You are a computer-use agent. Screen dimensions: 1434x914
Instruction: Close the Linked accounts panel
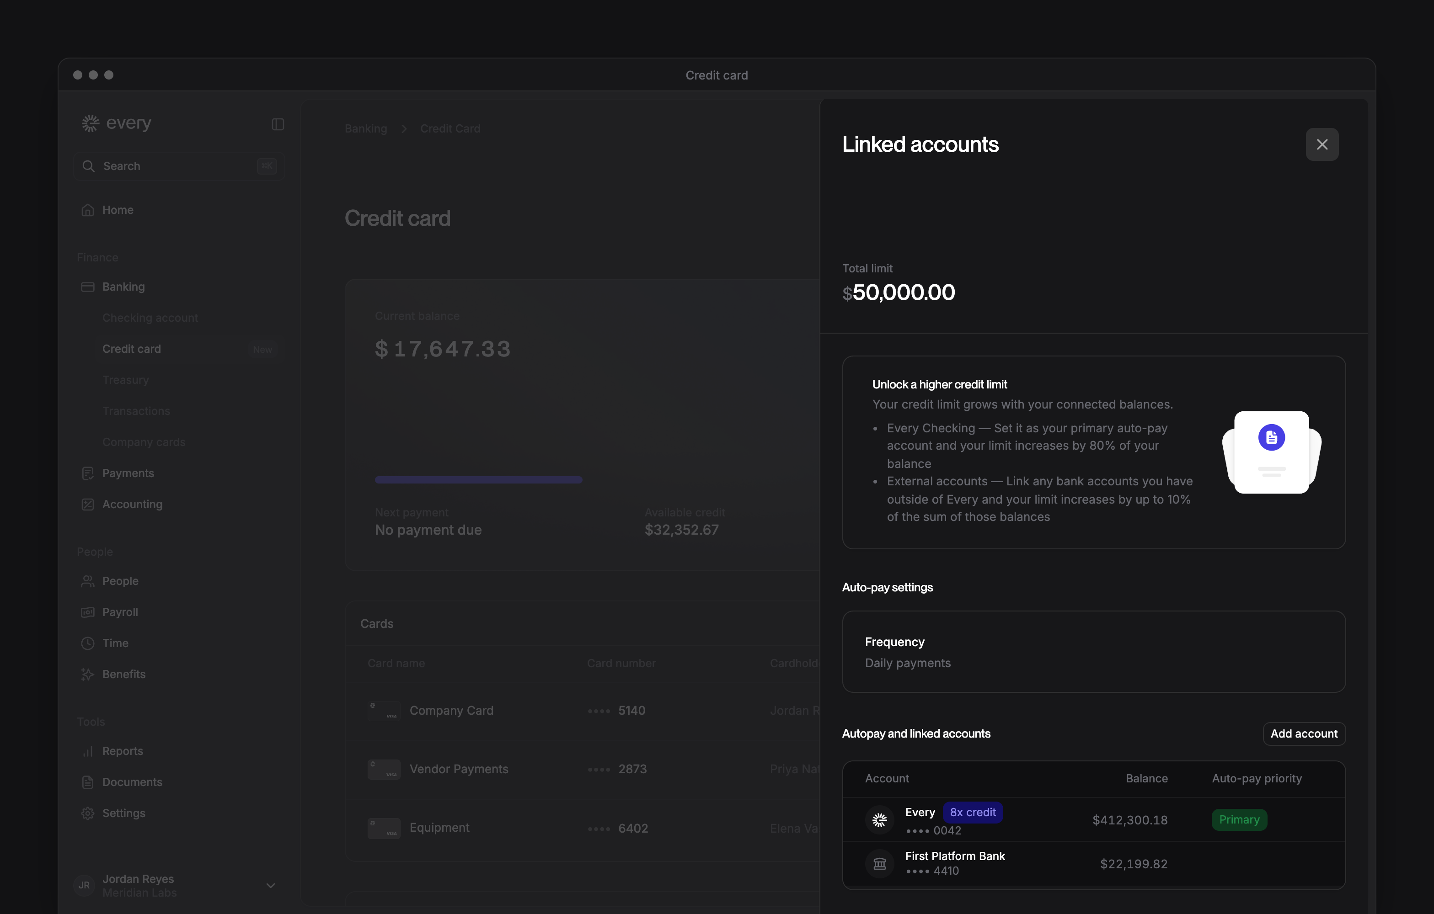(1322, 144)
